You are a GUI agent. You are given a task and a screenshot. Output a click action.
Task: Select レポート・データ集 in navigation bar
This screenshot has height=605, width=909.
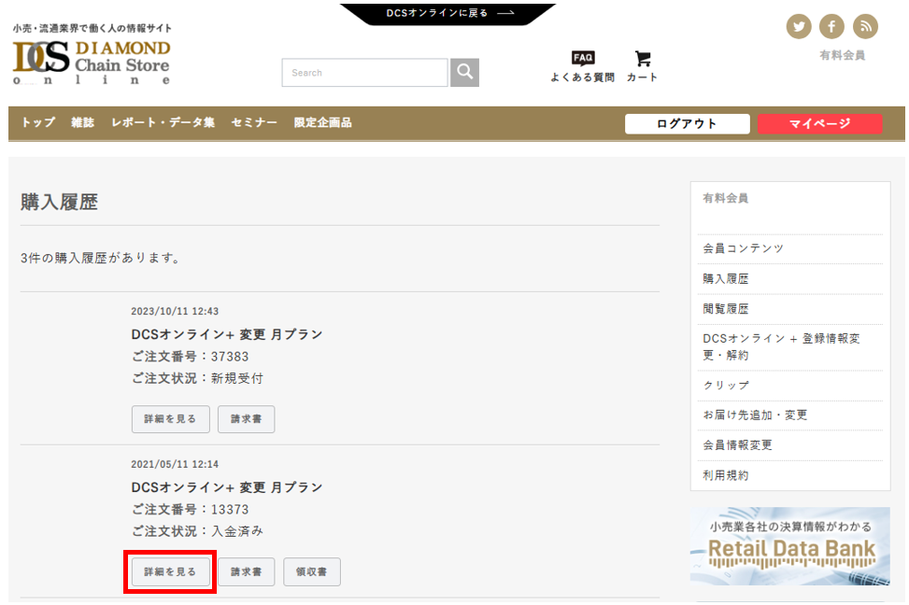[x=163, y=123]
